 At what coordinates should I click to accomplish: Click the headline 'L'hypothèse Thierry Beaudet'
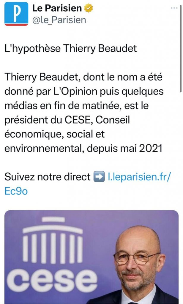[x=71, y=48]
